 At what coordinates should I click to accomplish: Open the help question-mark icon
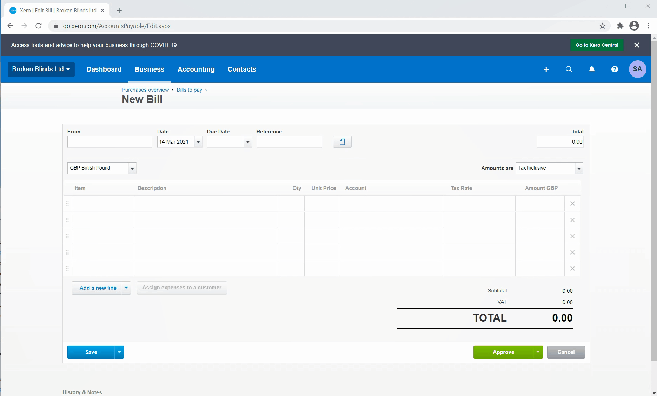(x=615, y=69)
